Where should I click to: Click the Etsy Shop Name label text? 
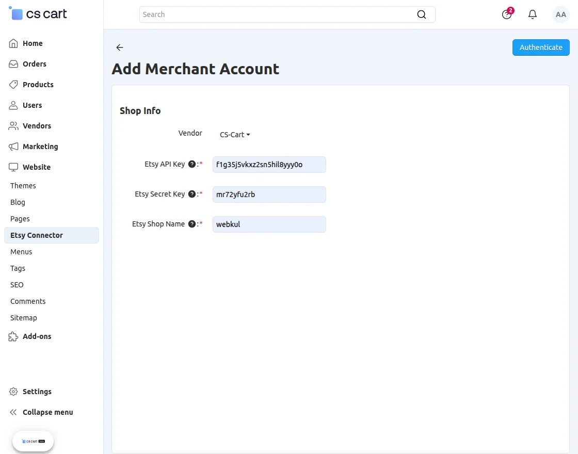[x=158, y=224]
